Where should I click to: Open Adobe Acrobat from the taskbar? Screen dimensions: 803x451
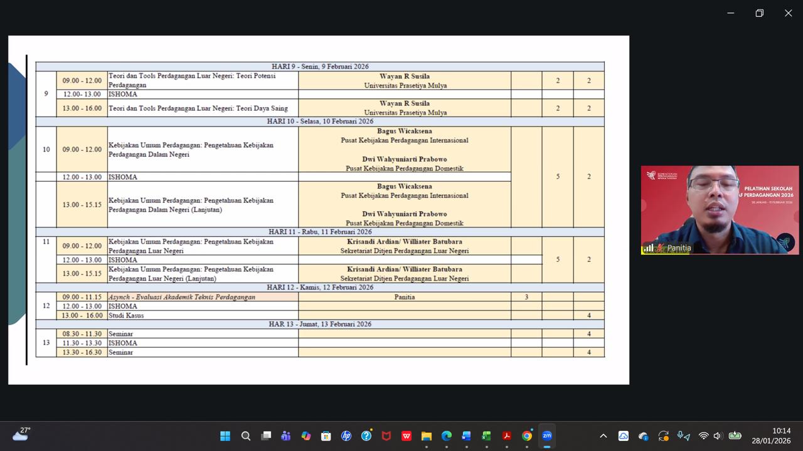[x=507, y=436]
